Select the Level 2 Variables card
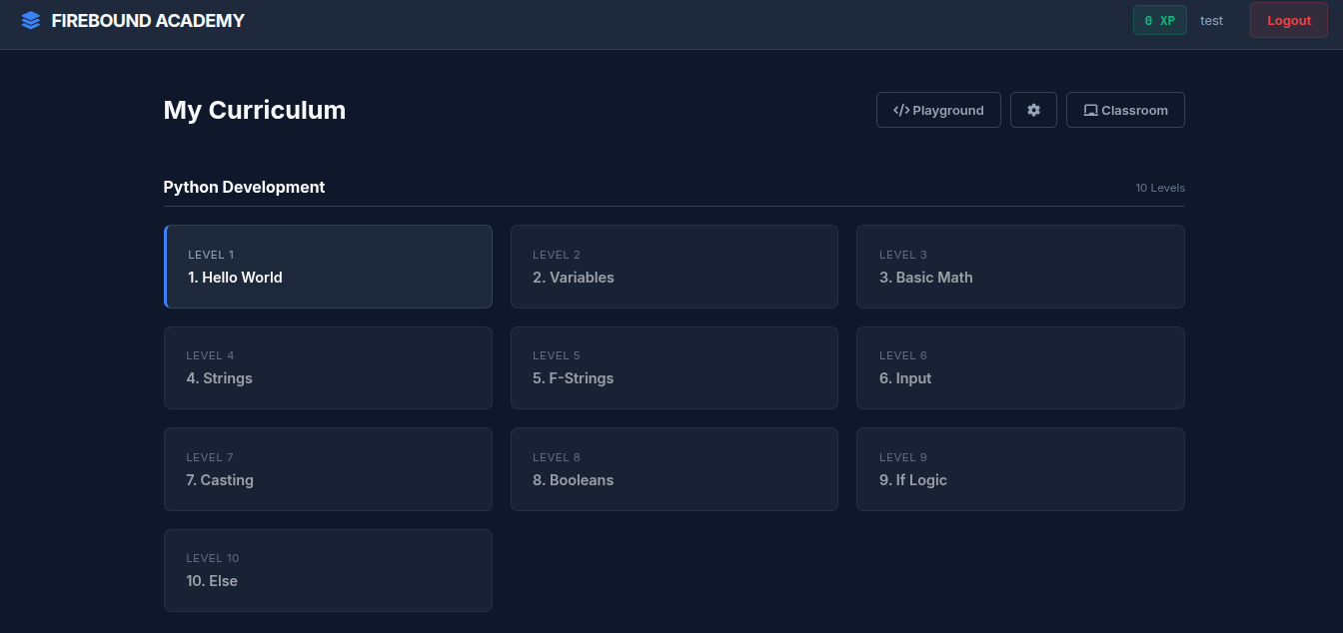 click(x=673, y=267)
